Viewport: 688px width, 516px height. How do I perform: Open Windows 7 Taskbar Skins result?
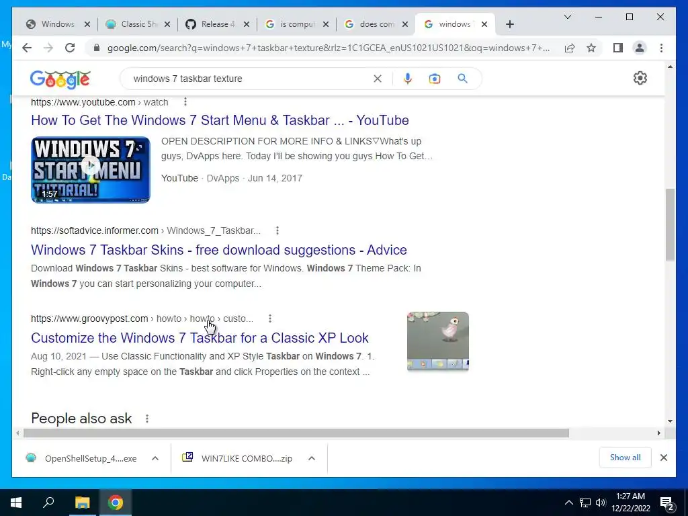point(219,250)
